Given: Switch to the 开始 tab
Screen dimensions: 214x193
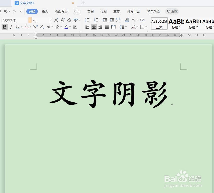Looking at the screenshot, I should [32, 12].
